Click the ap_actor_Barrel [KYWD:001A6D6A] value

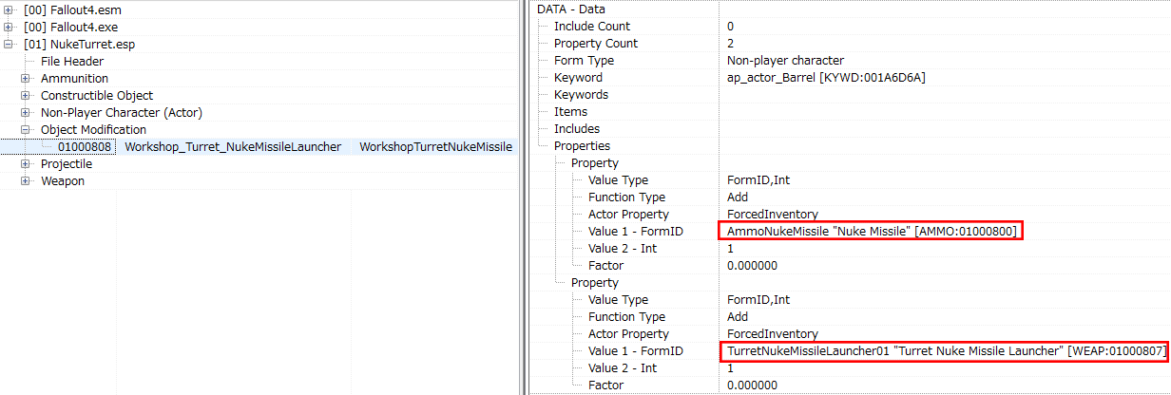pos(825,78)
